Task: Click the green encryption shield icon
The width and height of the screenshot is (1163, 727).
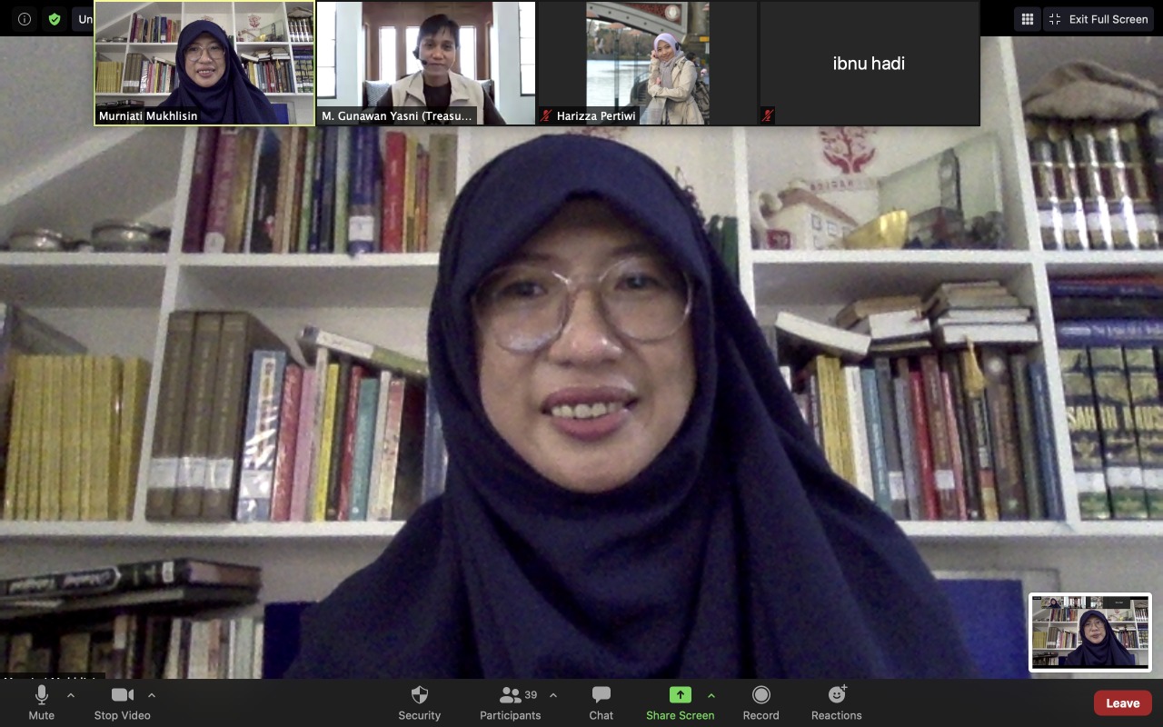Action: (55, 19)
